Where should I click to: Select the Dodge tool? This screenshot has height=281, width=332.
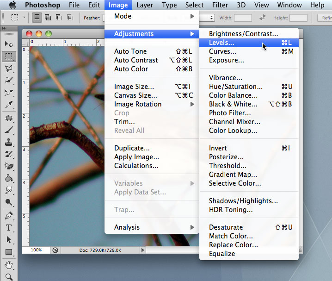click(x=9, y=203)
